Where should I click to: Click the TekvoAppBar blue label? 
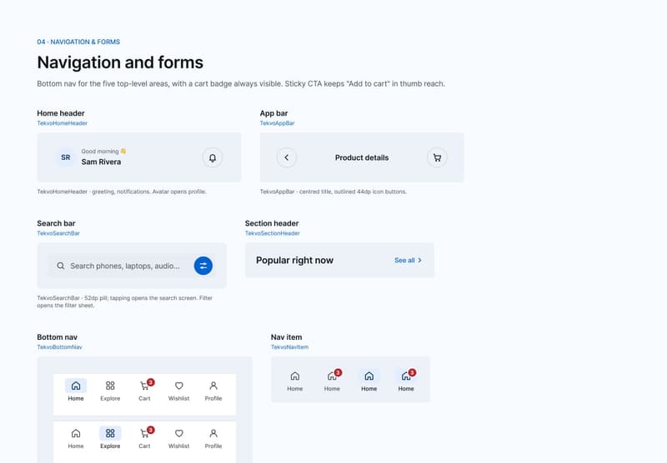point(278,123)
